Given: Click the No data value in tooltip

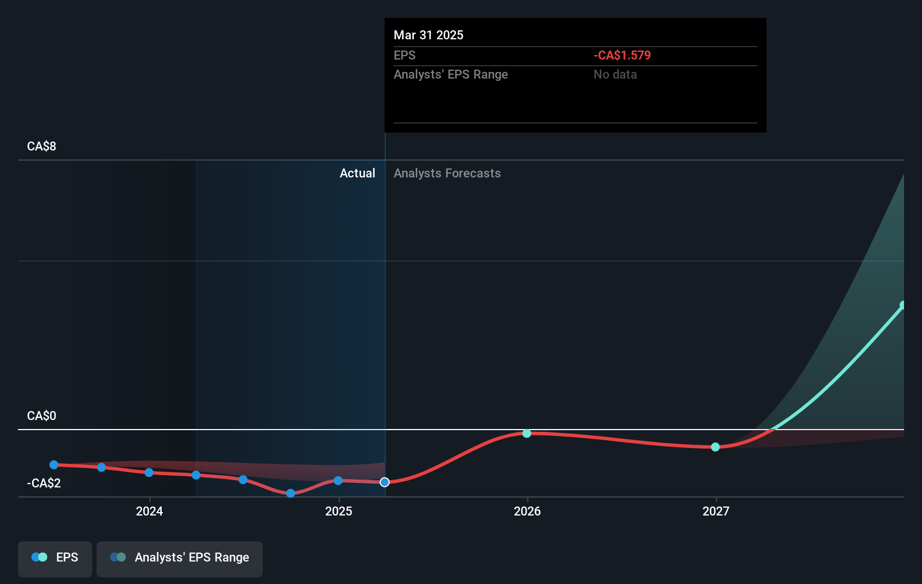Looking at the screenshot, I should coord(615,75).
